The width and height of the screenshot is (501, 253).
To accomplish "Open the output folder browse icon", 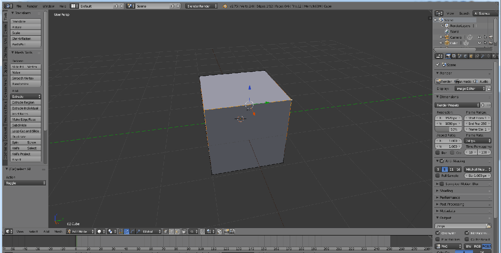I will click(x=488, y=226).
